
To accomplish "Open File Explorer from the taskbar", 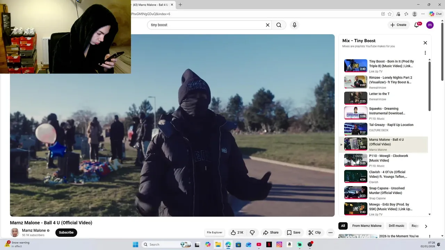I will point(218,244).
